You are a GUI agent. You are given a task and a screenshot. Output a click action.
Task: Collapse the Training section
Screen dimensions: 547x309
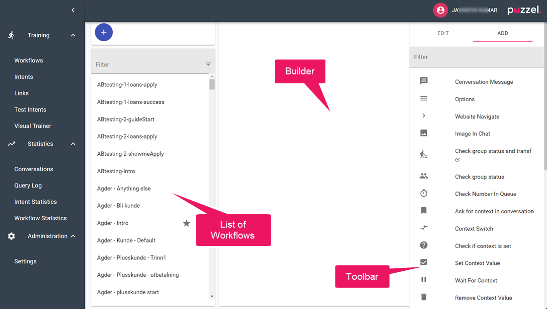click(x=73, y=35)
